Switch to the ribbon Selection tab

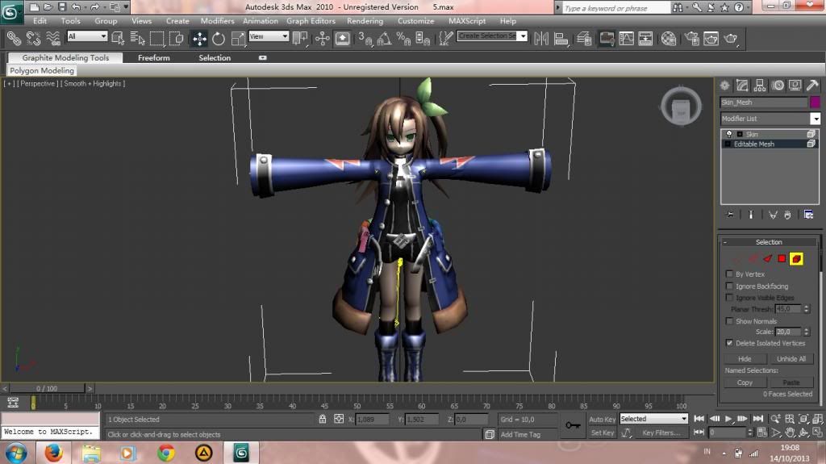pyautogui.click(x=215, y=57)
